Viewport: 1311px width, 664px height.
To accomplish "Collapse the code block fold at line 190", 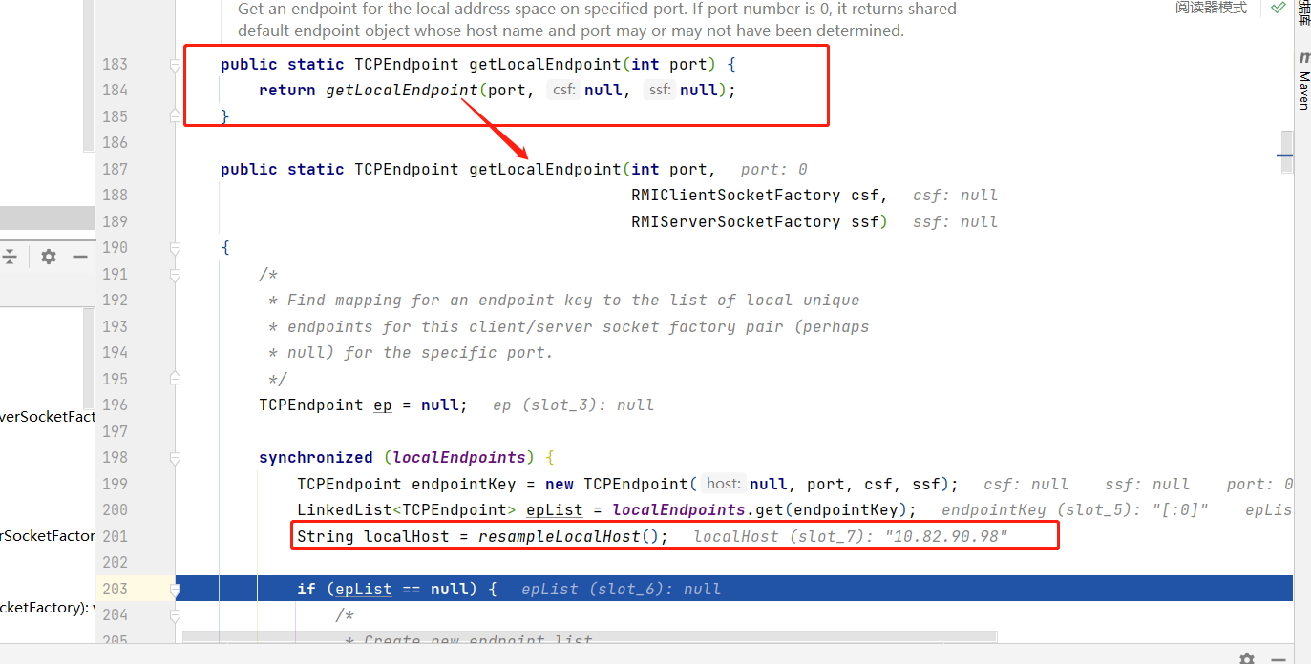I will point(175,248).
